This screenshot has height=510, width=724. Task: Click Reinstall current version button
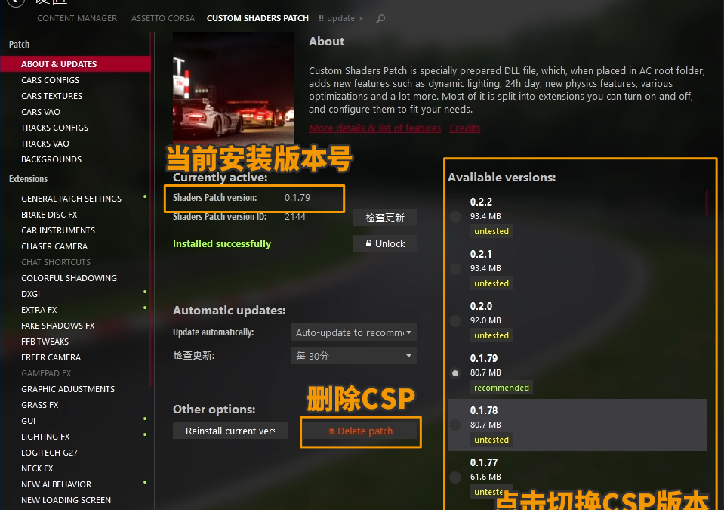point(230,431)
